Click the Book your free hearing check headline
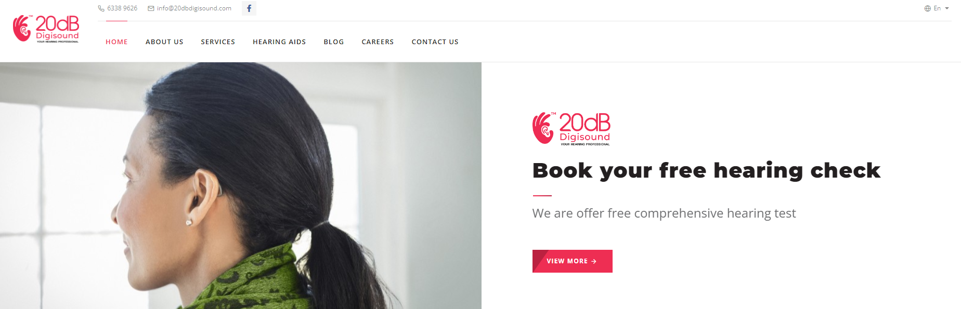Viewport: 961px width, 309px height. pyautogui.click(x=706, y=171)
